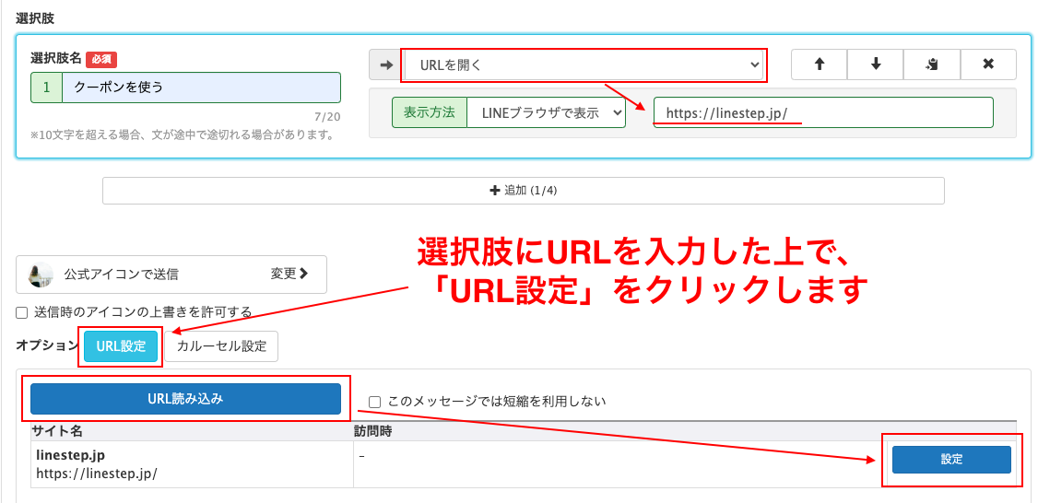1038x503 pixels.
Task: Move choice down with the down arrow button
Action: (x=875, y=64)
